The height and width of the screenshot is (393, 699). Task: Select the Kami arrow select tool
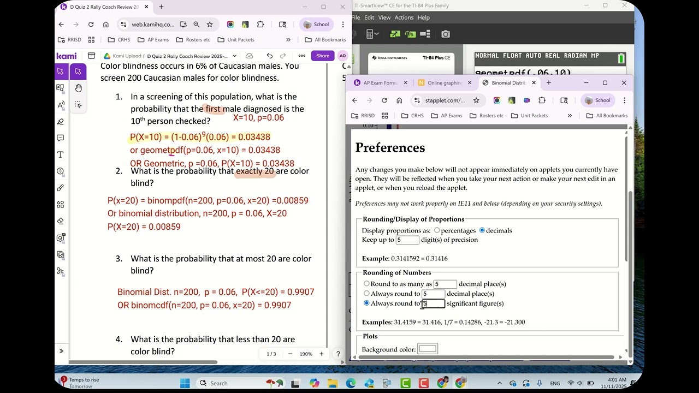tap(78, 72)
